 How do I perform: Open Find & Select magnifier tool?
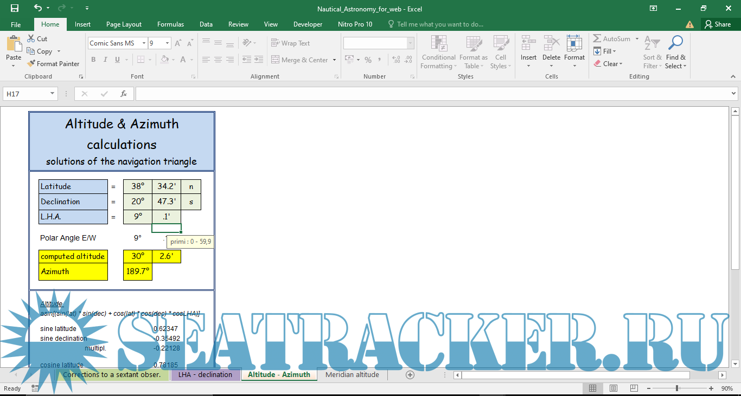click(x=675, y=44)
